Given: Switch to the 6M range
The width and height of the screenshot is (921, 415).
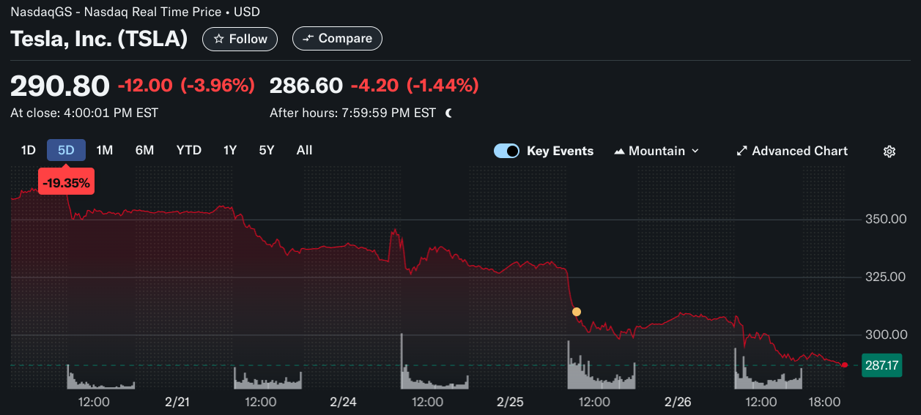Looking at the screenshot, I should tap(144, 150).
